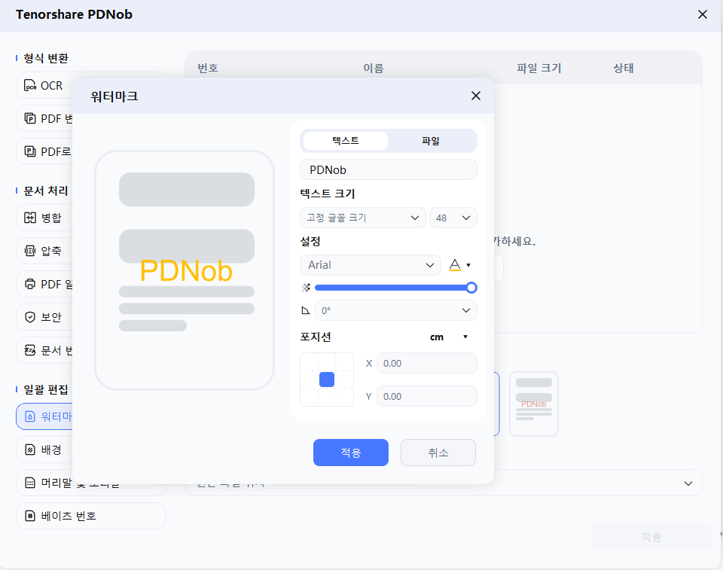The height and width of the screenshot is (570, 723).
Task: Click the X position input field
Action: (426, 364)
